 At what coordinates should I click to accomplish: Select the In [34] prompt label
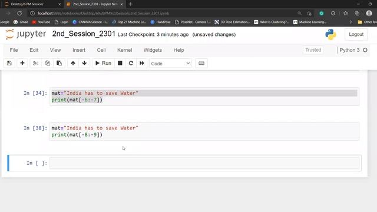(35, 93)
